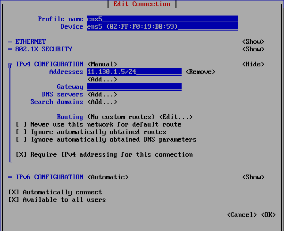Open the IPv4 Manual method dropdown
This screenshot has width=284, height=231.
(102, 64)
